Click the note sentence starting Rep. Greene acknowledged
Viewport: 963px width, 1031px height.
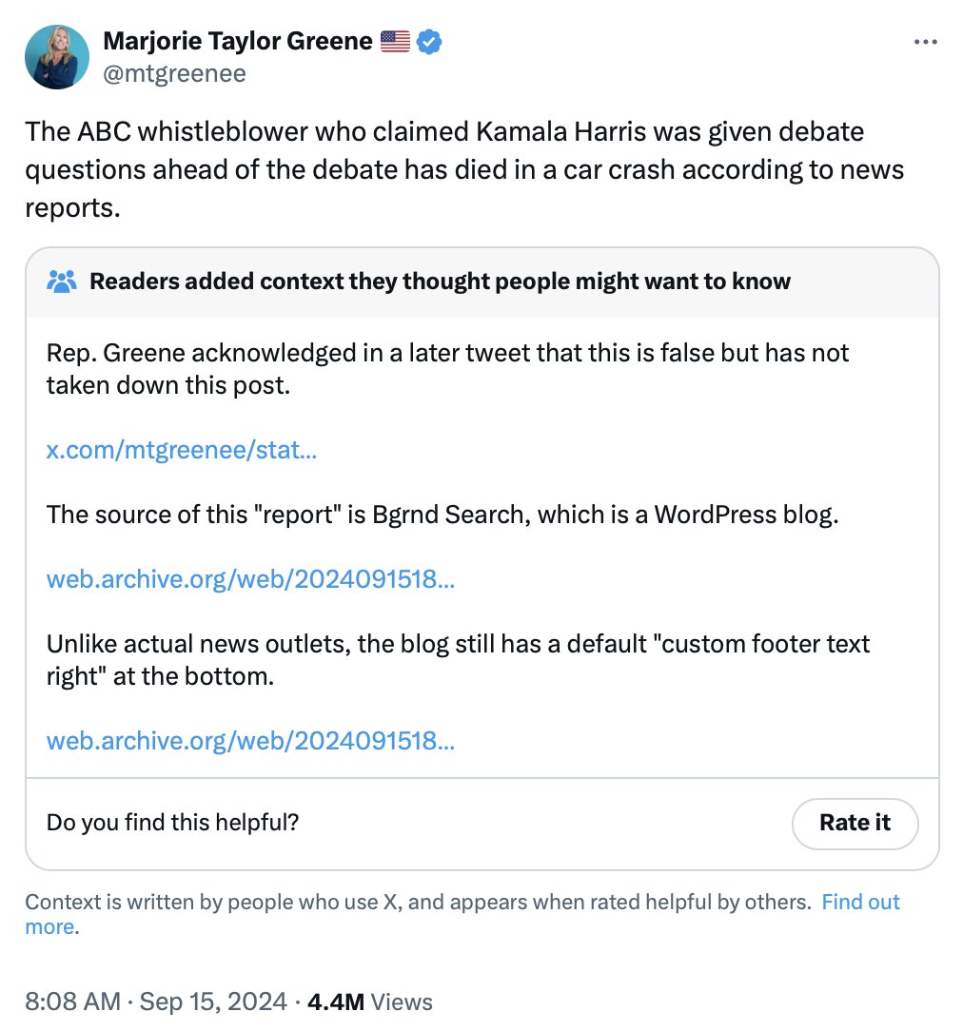[447, 368]
